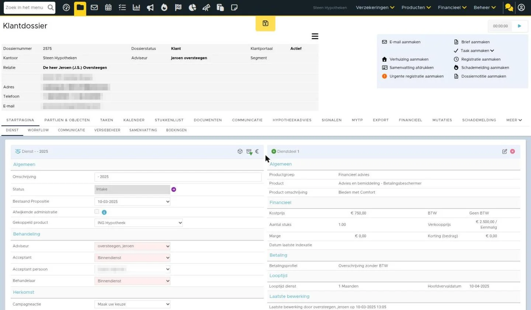Open the folder dossier icon

(x=80, y=7)
